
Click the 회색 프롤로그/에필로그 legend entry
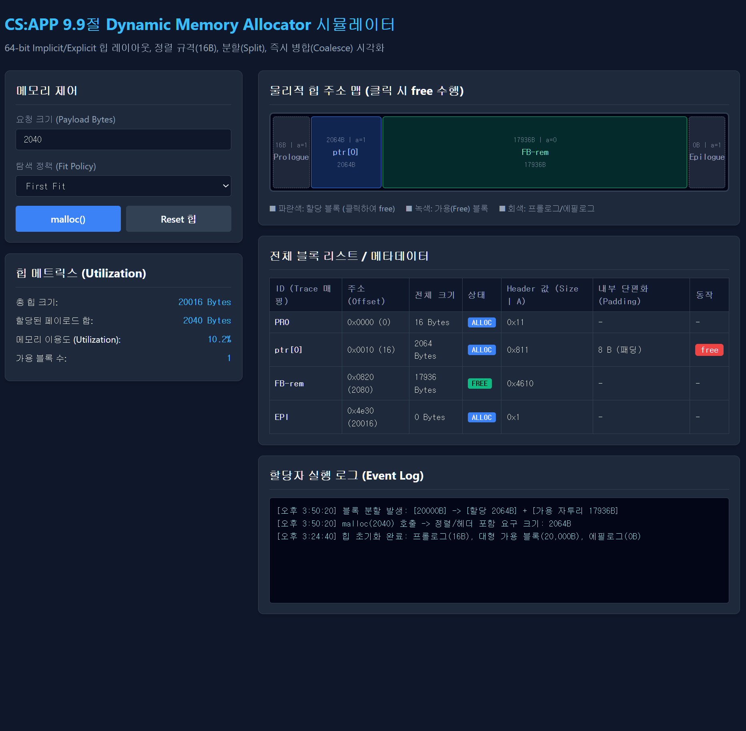click(x=547, y=209)
